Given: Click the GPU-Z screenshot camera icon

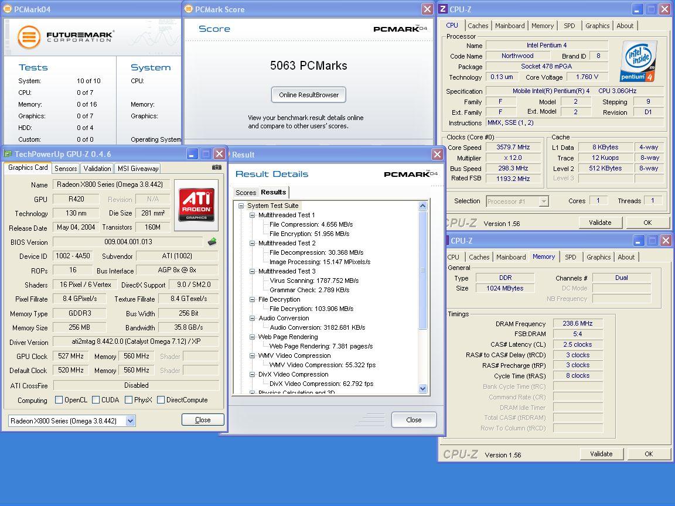Looking at the screenshot, I should (x=217, y=167).
